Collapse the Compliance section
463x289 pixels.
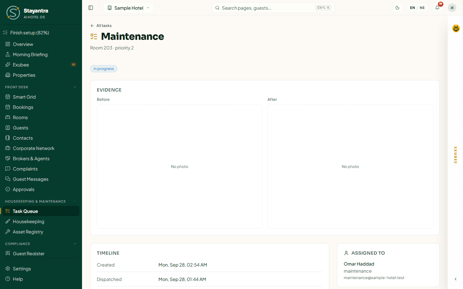click(x=75, y=244)
